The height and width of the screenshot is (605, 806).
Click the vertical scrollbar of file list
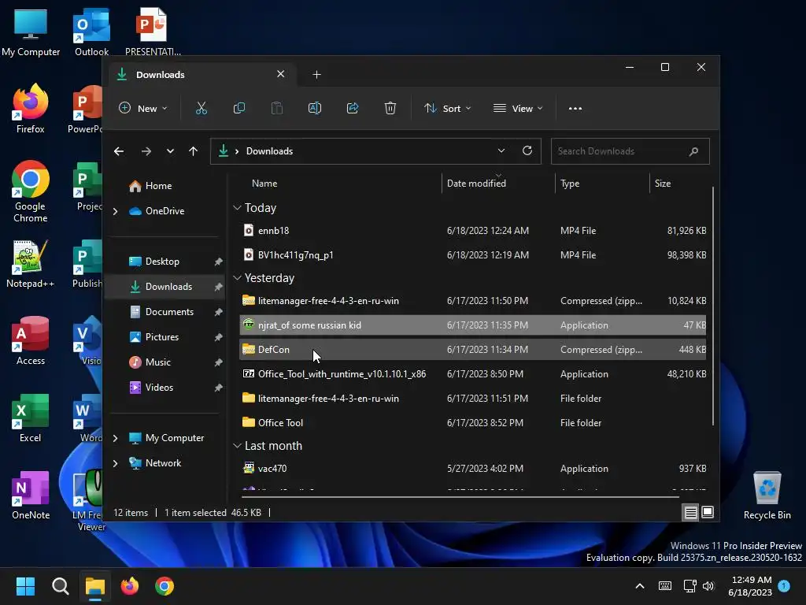point(713,306)
